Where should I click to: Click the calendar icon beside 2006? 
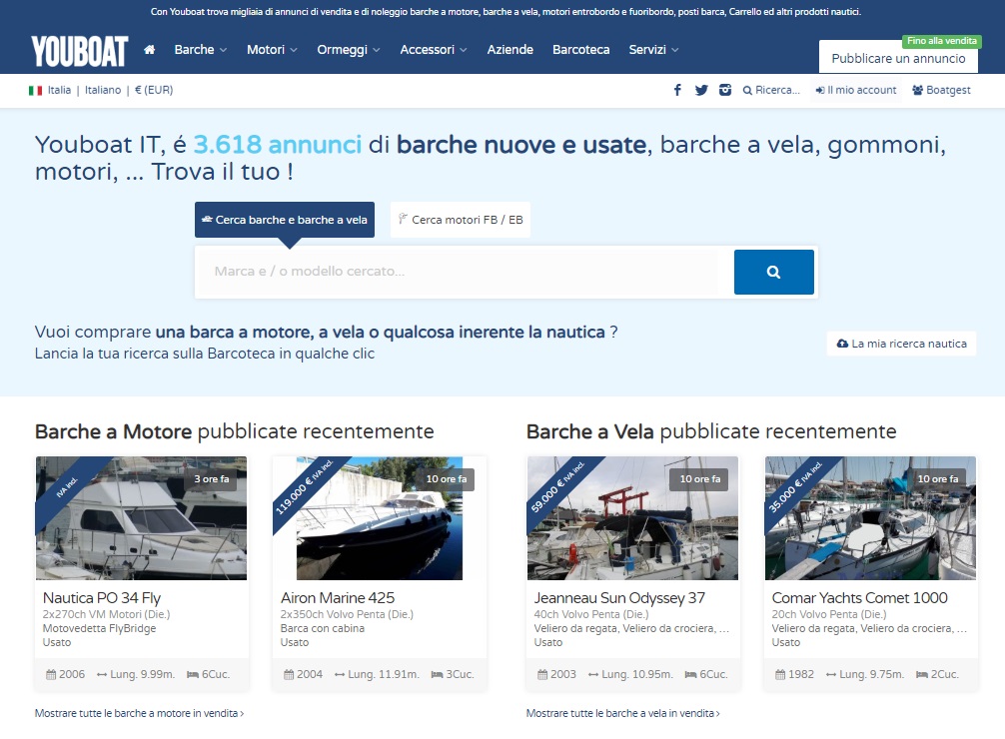point(51,674)
